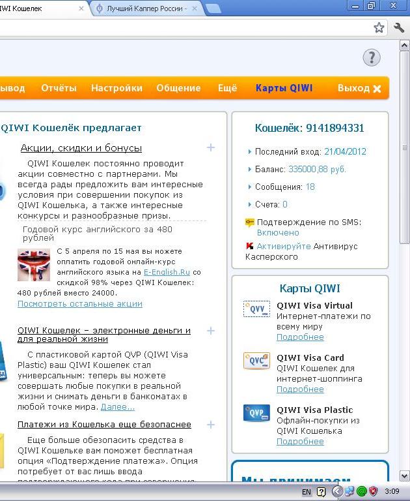The image size is (410, 501).
Task: Open the browser wrench settings menu
Action: [x=399, y=28]
